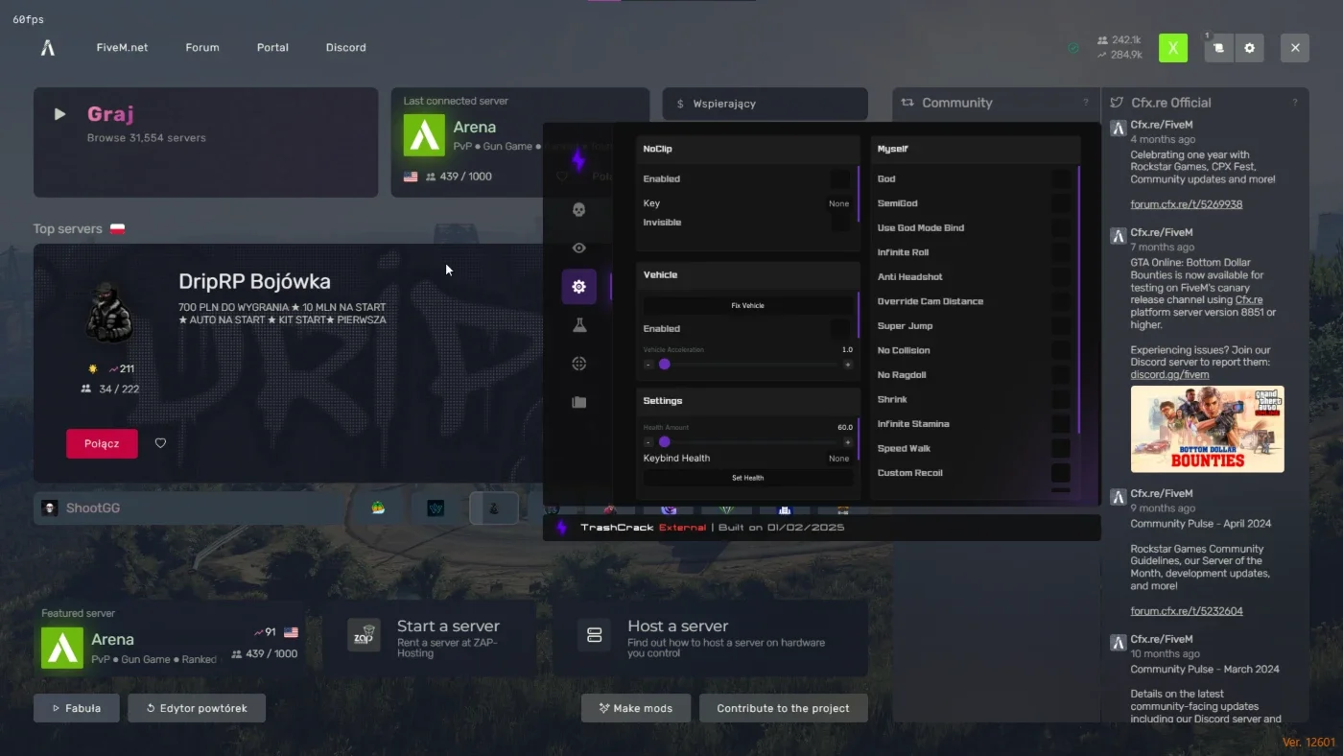The image size is (1343, 756).
Task: Favorite DripRP Bojówka with the heart icon
Action: pyautogui.click(x=160, y=443)
